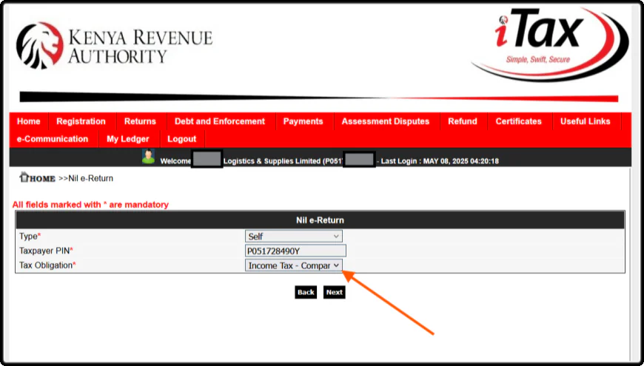644x366 pixels.
Task: Open the Useful Links menu
Action: coord(585,121)
